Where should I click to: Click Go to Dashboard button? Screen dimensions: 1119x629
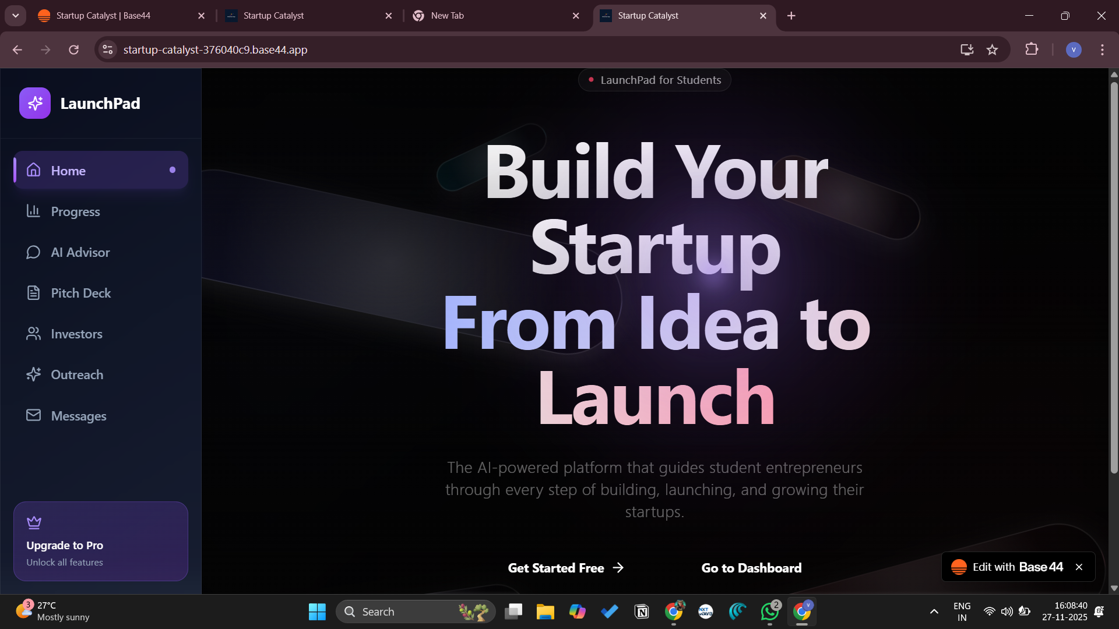pos(751,568)
